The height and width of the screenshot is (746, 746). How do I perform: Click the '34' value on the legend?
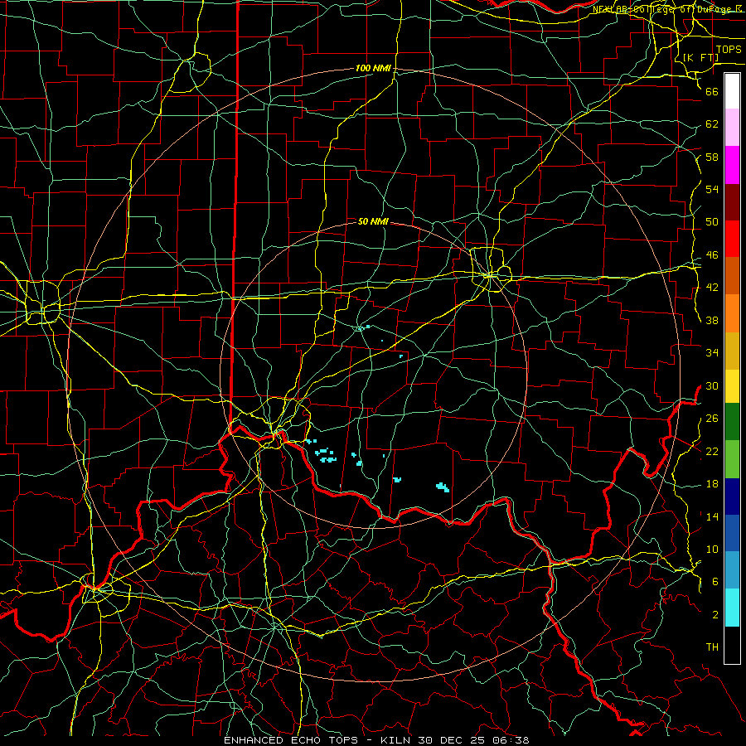712,353
